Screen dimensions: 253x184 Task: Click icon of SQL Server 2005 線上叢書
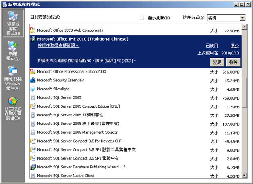[x=33, y=124]
